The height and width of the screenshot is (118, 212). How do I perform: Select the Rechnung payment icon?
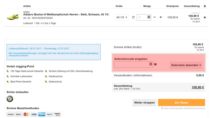(10, 114)
